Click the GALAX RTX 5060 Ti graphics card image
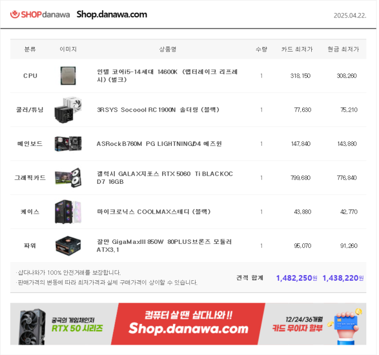The width and height of the screenshot is (379, 355). click(x=68, y=178)
